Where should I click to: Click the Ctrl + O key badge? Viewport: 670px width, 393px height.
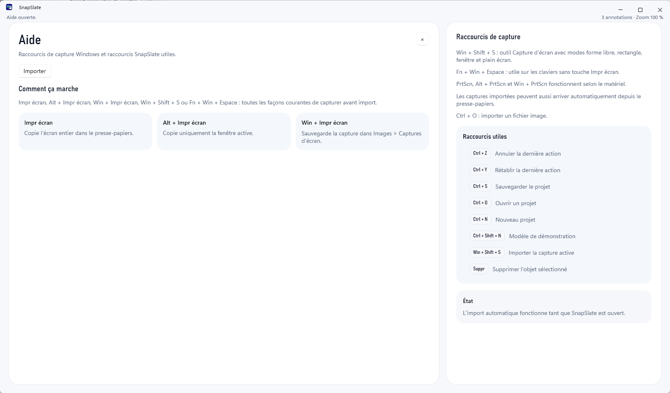[480, 203]
